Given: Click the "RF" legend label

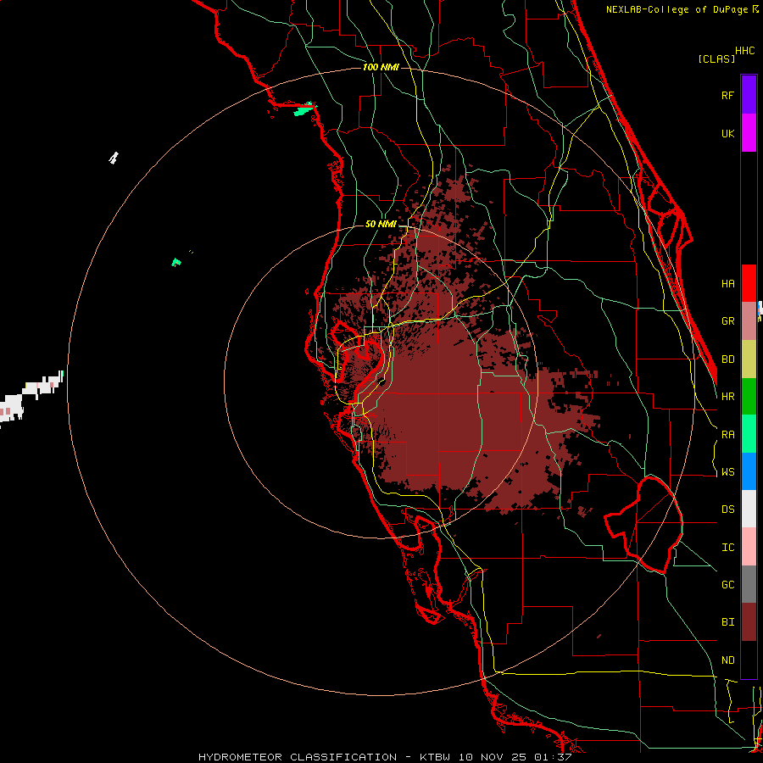Looking at the screenshot, I should 727,95.
